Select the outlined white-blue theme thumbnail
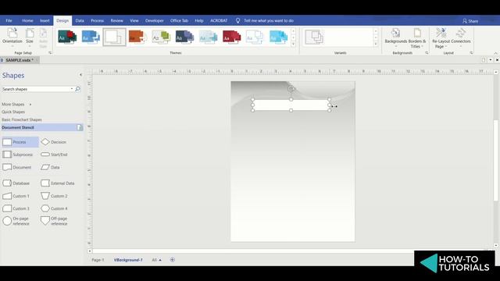This screenshot has width=500, height=281. [255, 37]
